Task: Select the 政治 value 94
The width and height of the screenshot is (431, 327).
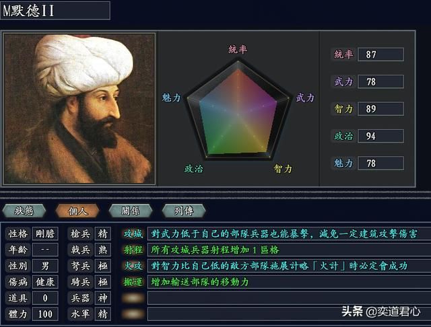Action: 380,136
